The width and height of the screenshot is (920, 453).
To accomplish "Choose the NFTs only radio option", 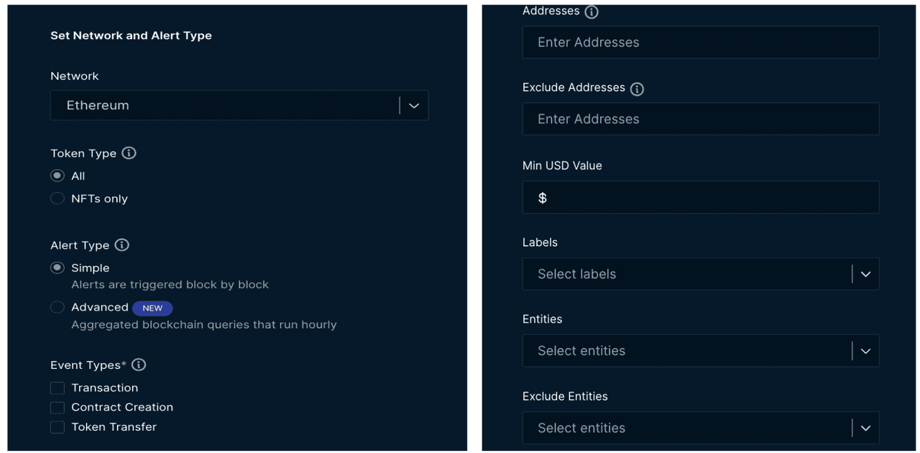I will click(57, 198).
